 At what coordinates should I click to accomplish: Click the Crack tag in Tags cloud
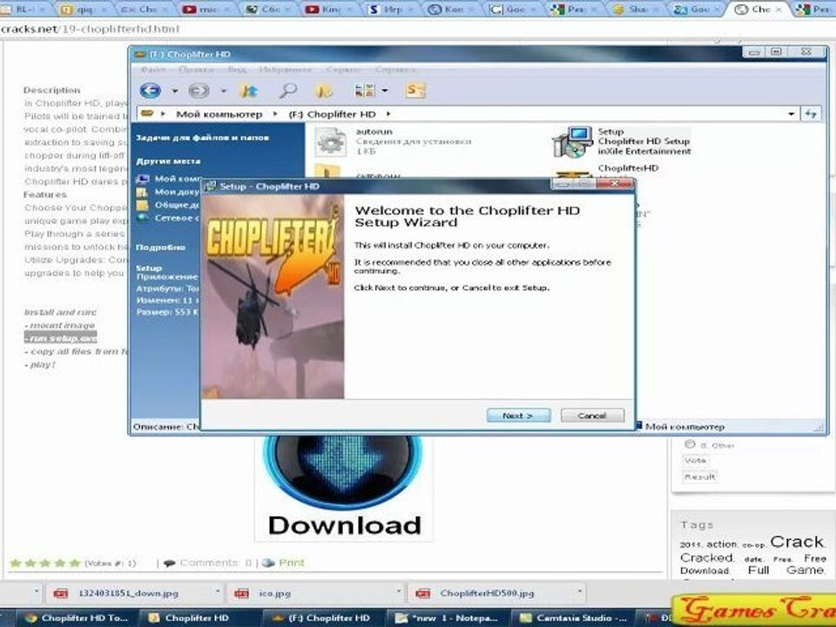point(797,542)
